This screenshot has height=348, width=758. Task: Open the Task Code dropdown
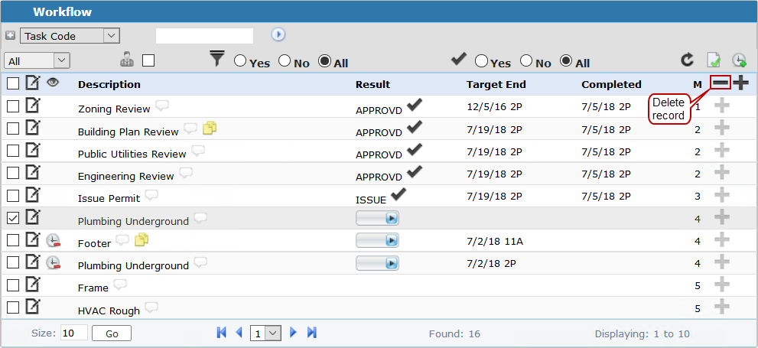pos(70,35)
